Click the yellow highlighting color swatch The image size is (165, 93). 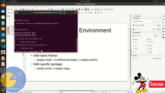click(x=137, y=29)
